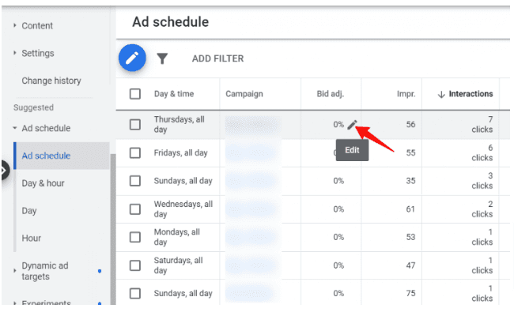The width and height of the screenshot is (514, 312).
Task: Tick the select-all checkbox in table header
Action: [x=135, y=94]
